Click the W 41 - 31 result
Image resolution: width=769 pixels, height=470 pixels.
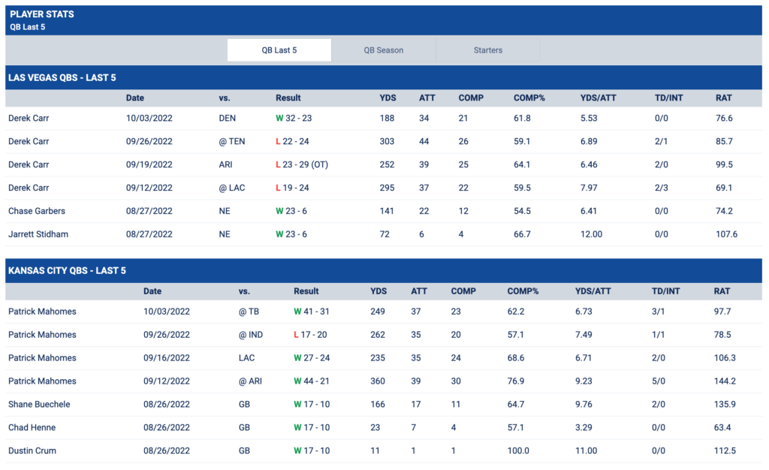pos(312,312)
